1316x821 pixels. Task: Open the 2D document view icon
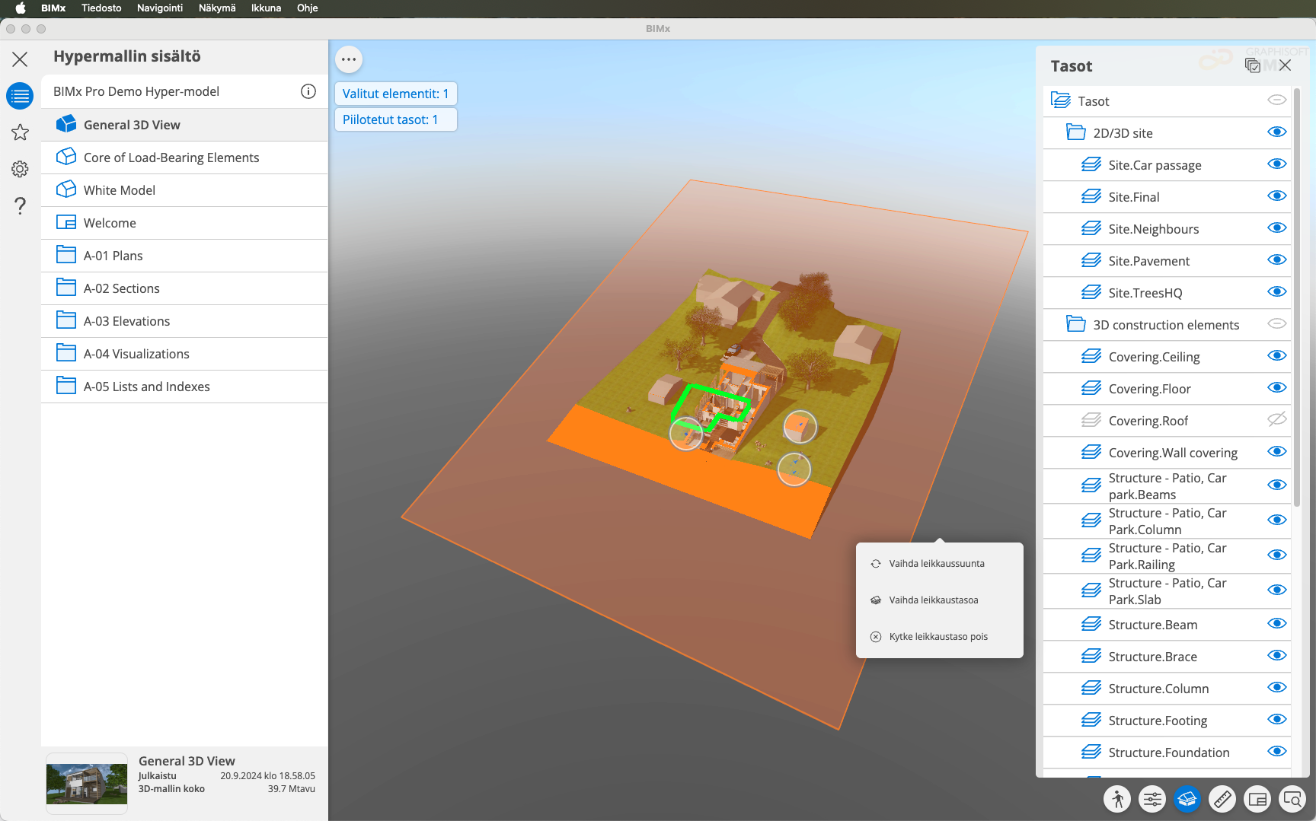1257,799
